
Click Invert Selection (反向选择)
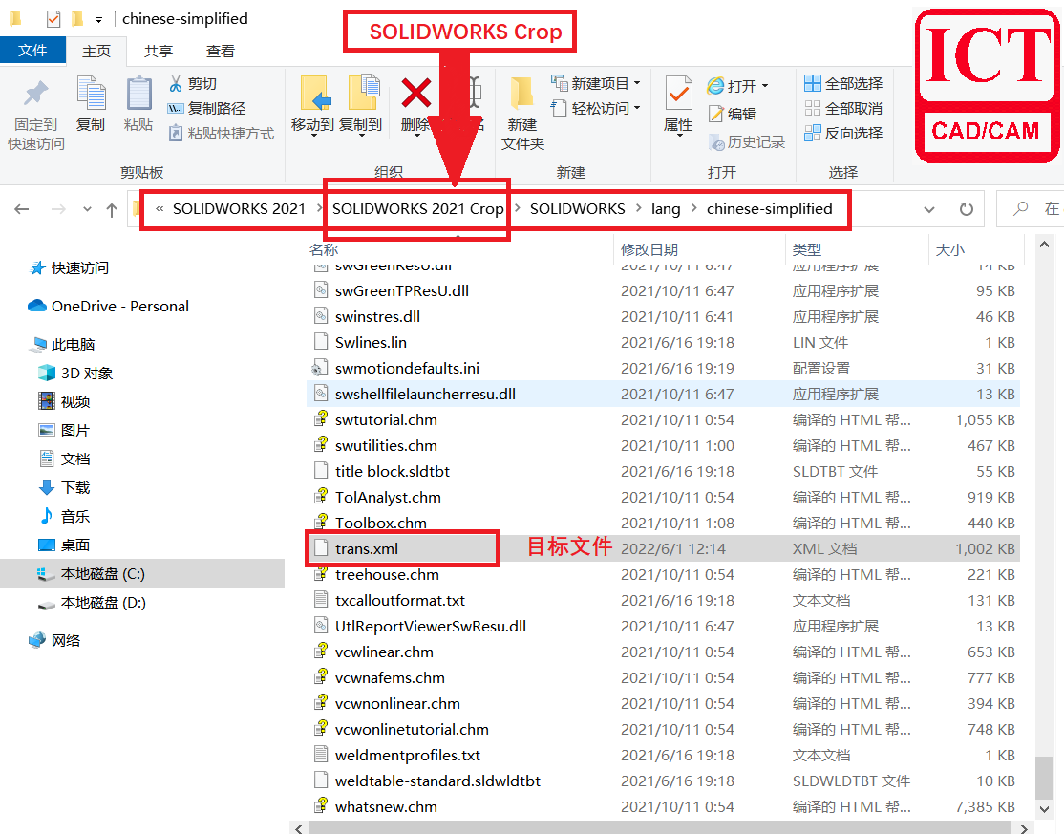pos(843,133)
